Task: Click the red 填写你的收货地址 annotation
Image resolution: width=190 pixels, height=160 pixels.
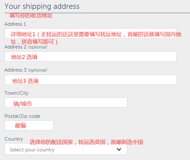Action: 31,16
